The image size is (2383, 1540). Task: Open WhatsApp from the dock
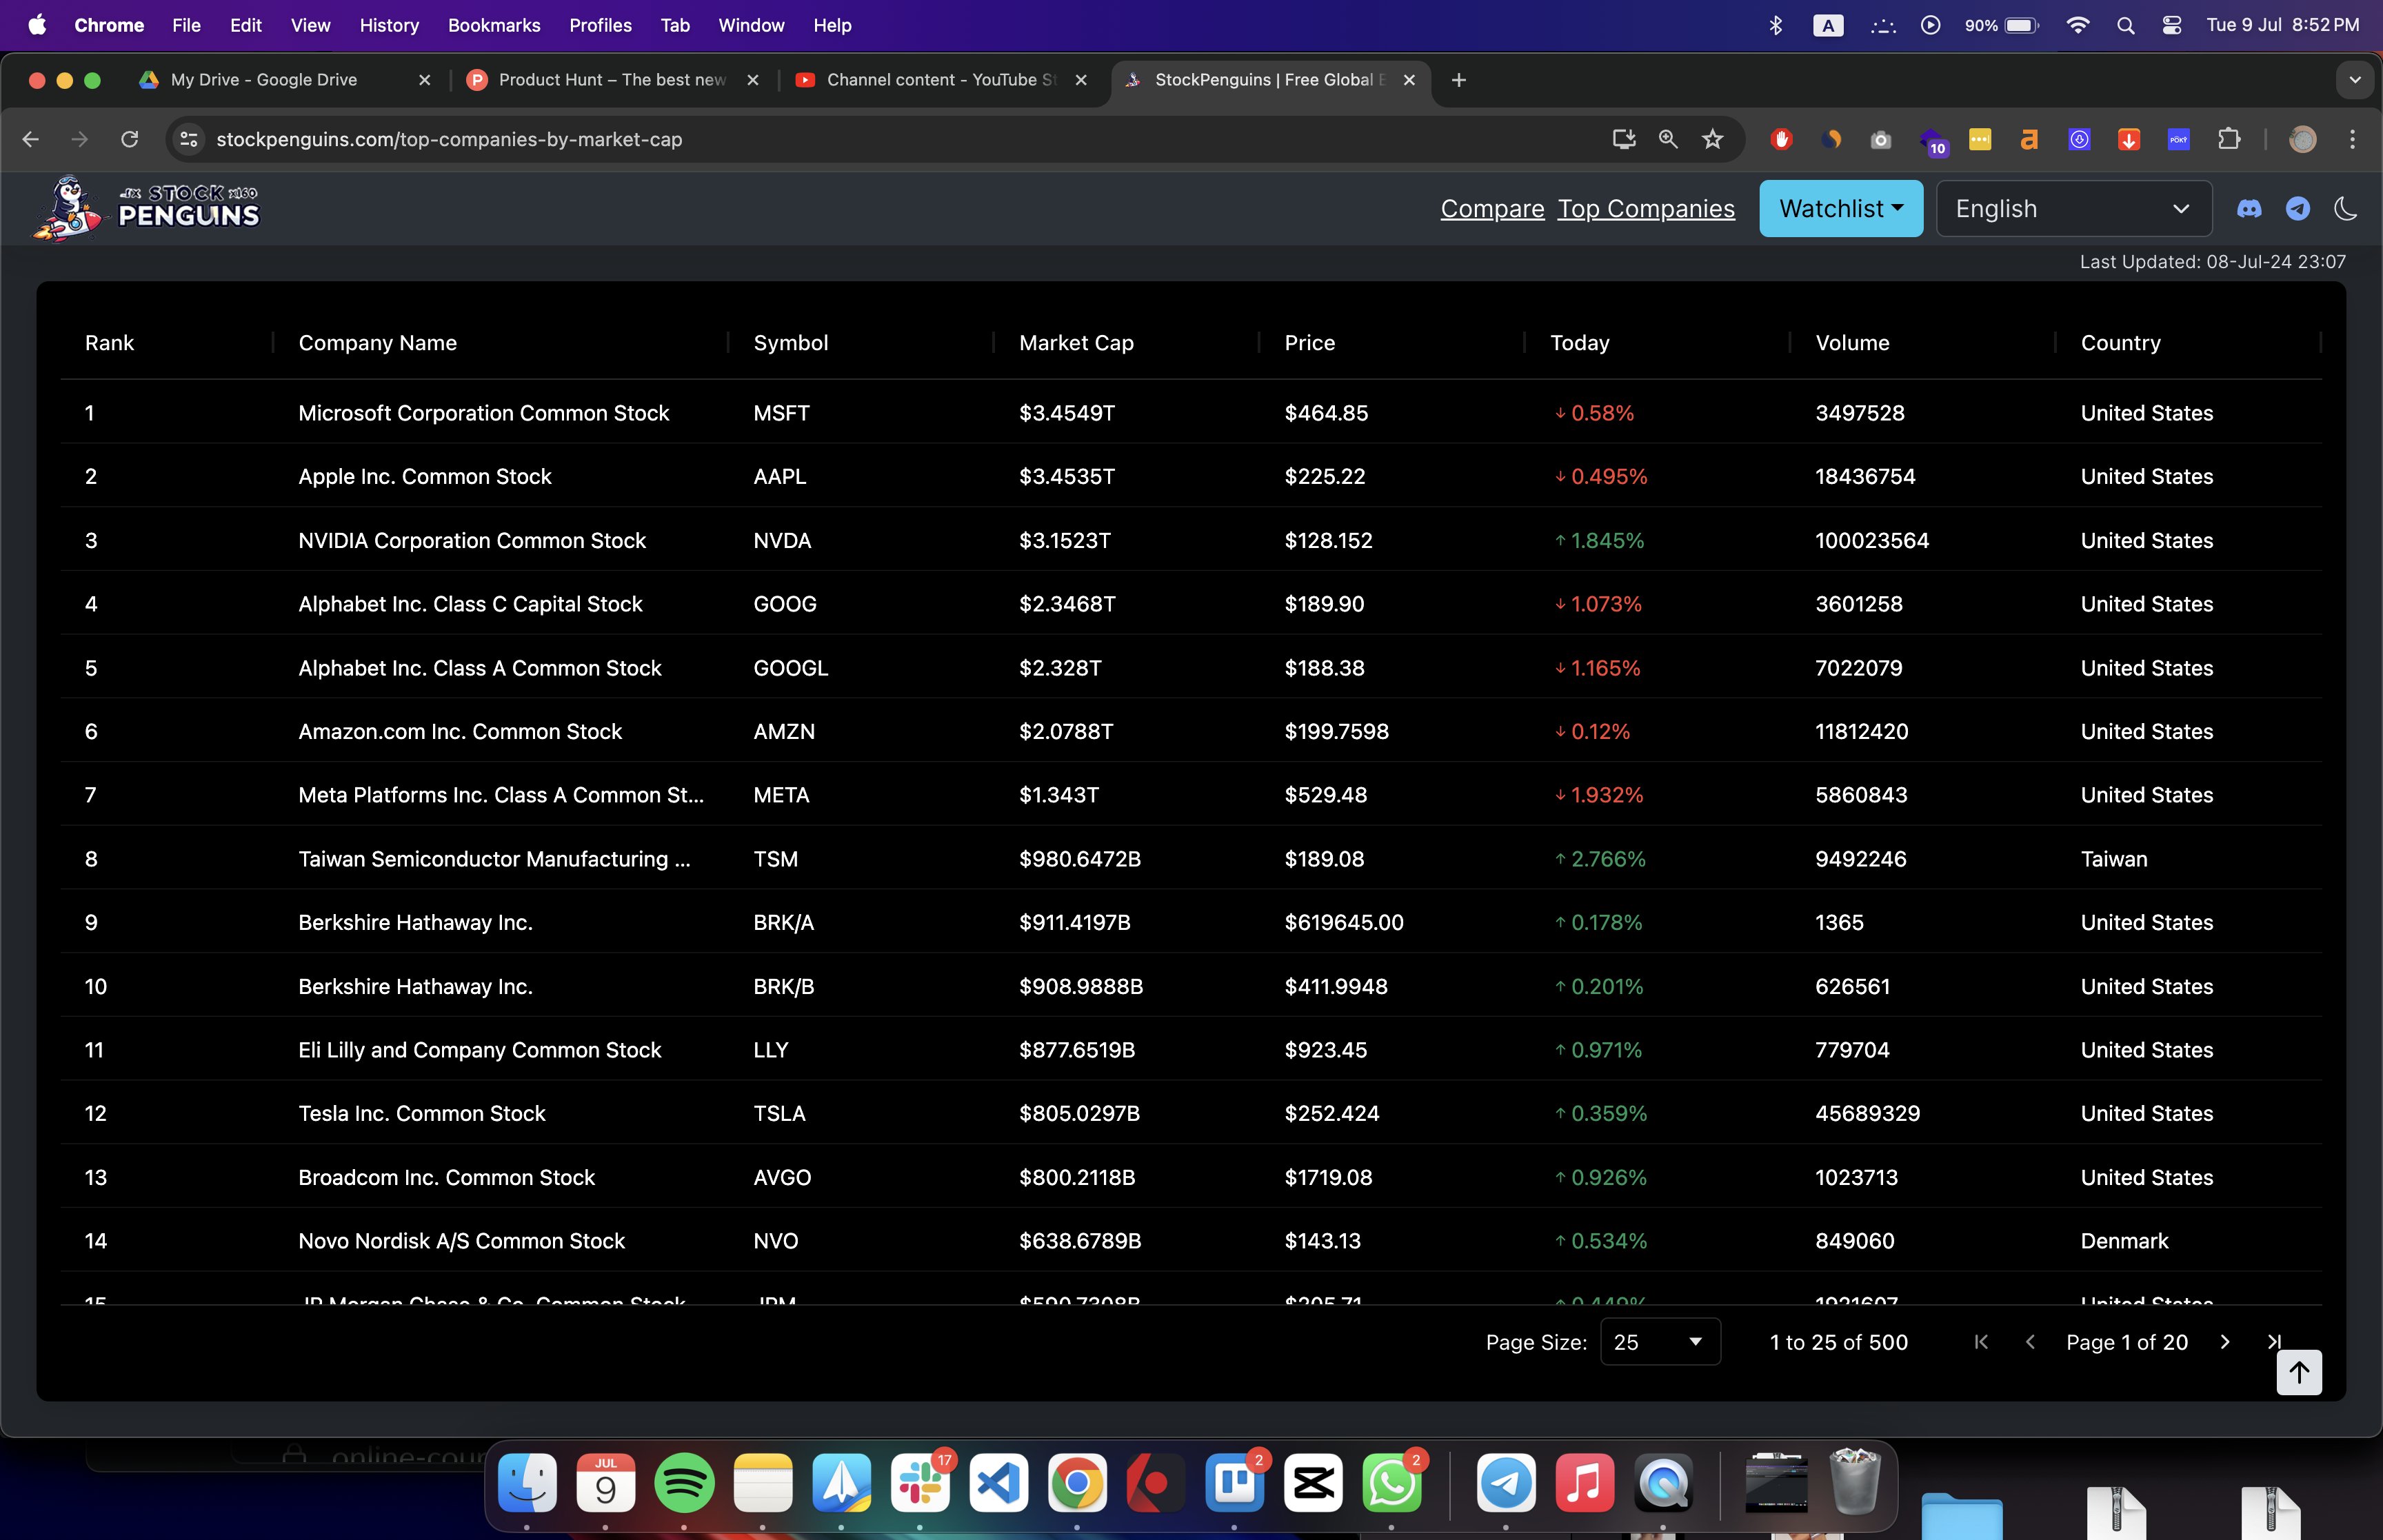coord(1391,1483)
